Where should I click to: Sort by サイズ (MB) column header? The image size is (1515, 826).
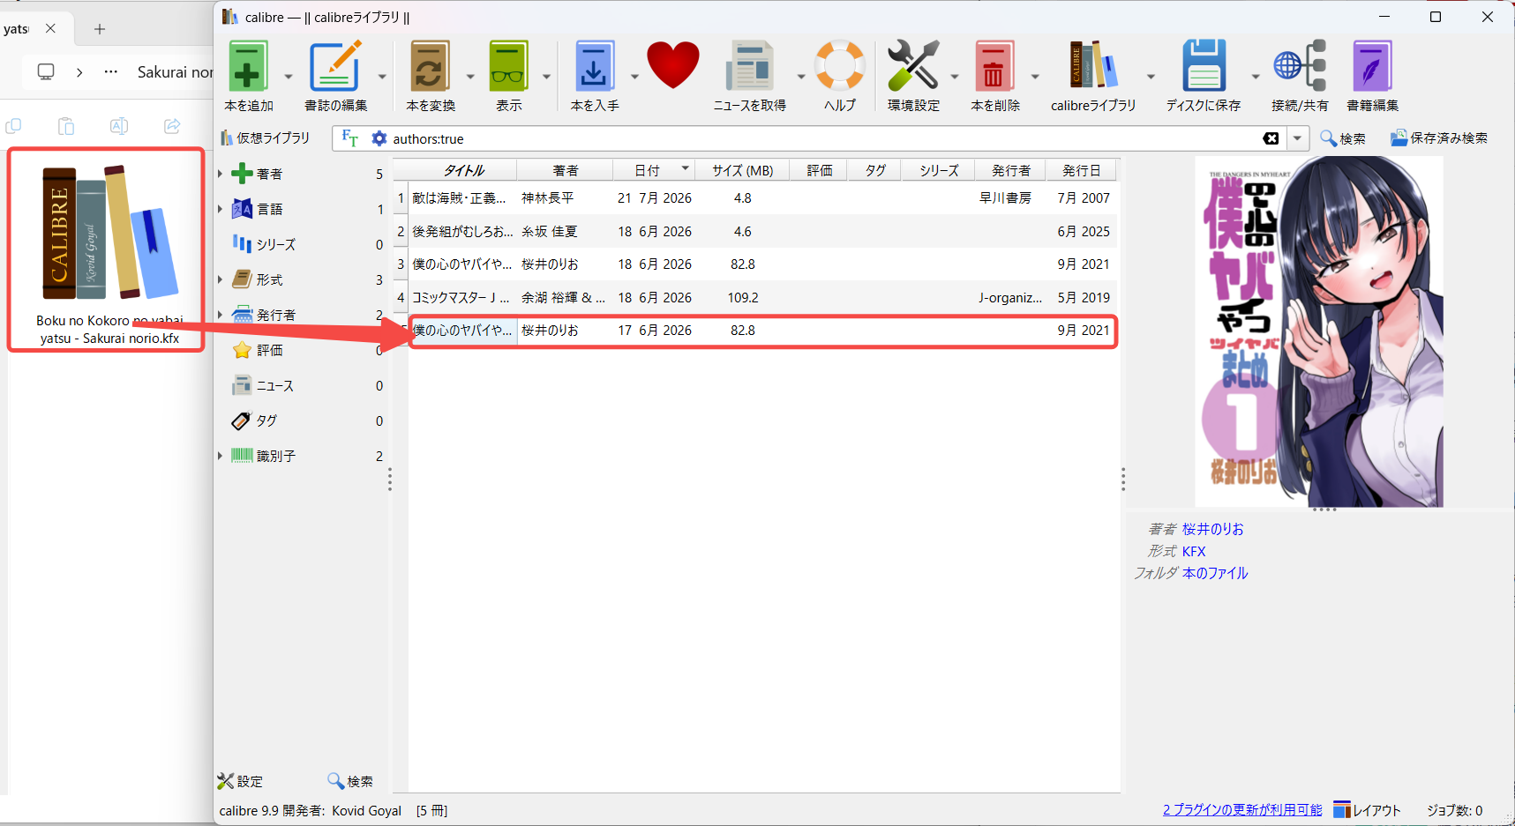[x=742, y=170]
